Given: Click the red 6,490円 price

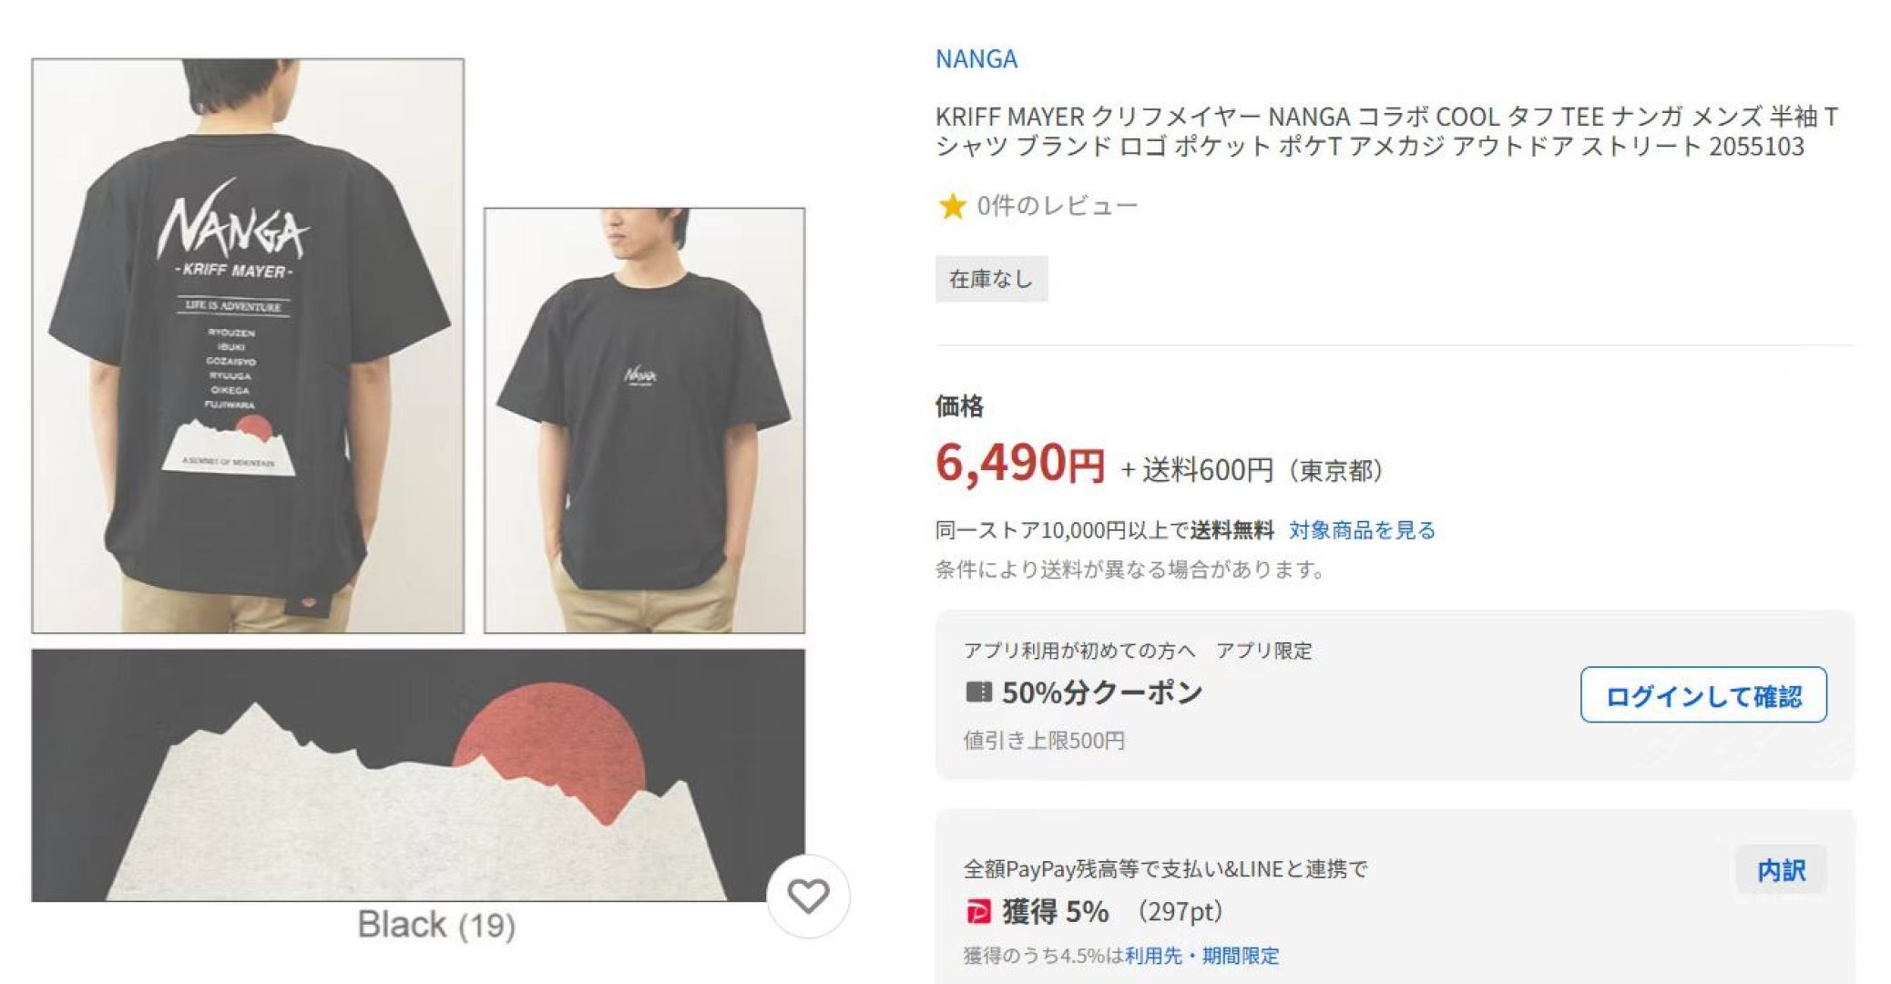Looking at the screenshot, I should [1019, 464].
